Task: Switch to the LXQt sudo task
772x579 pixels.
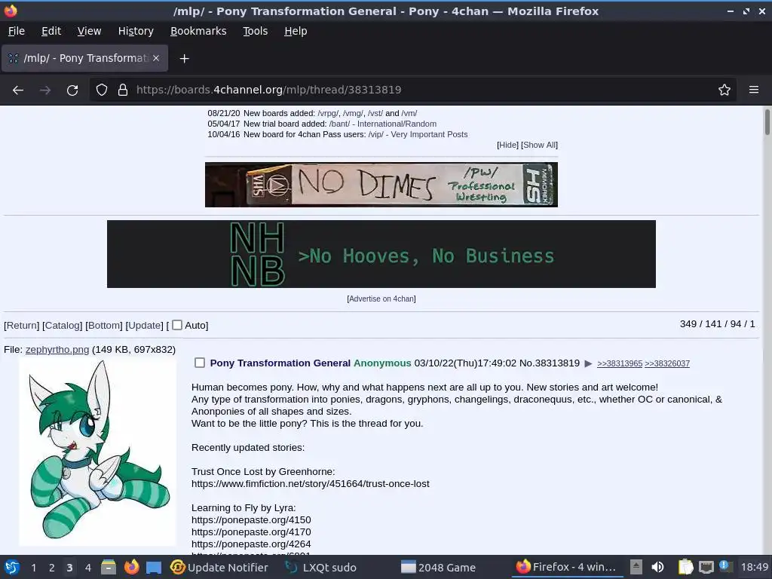Action: point(321,568)
